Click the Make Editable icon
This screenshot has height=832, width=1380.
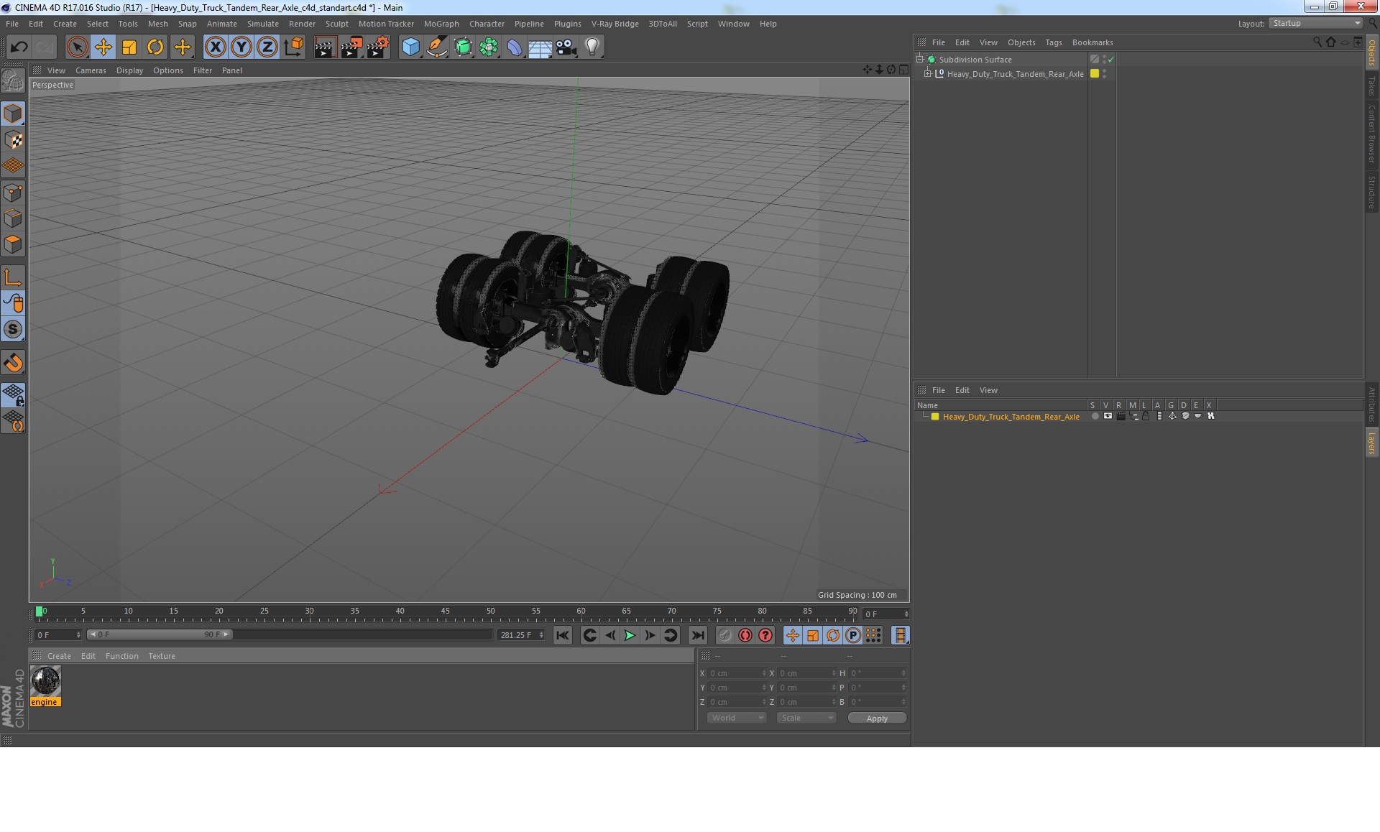13,80
